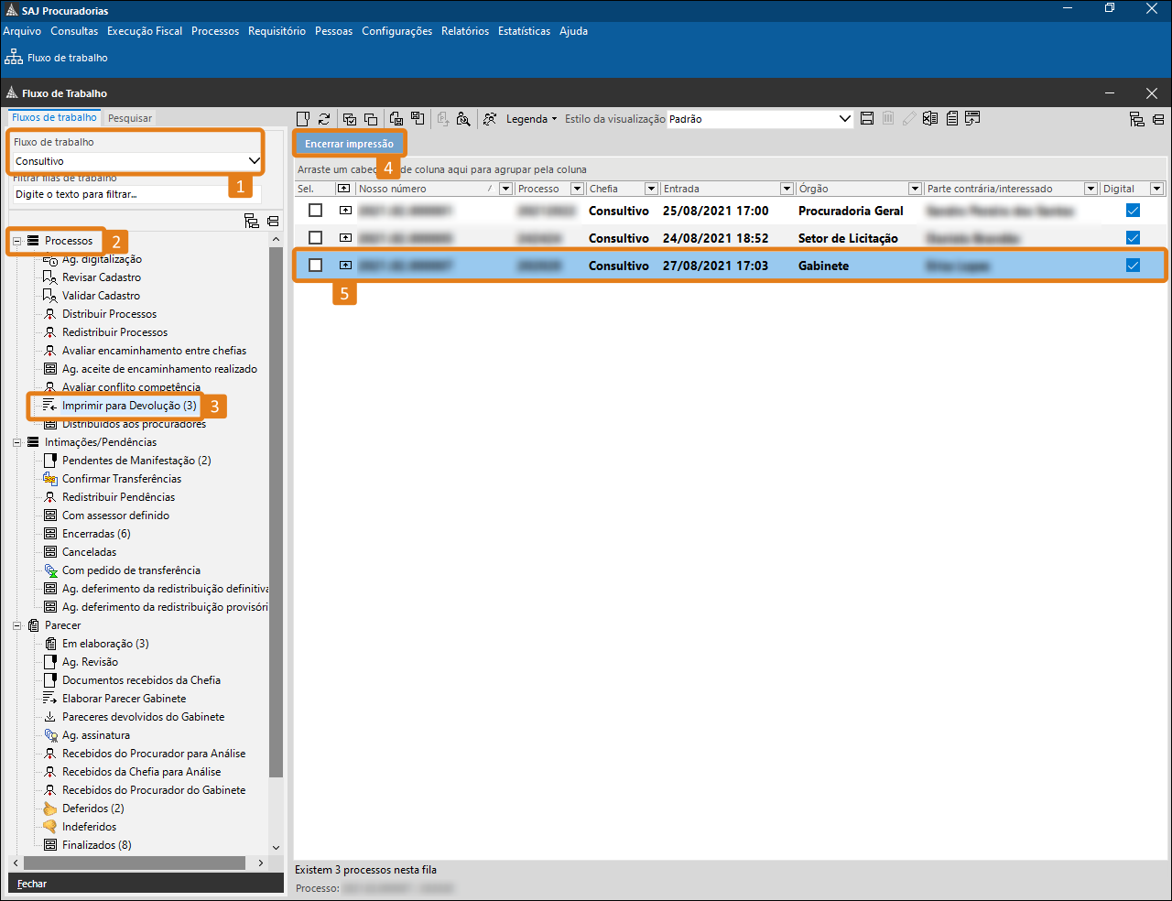Click the Deferidos thumbs-up hand icon
The image size is (1172, 901).
tap(50, 809)
